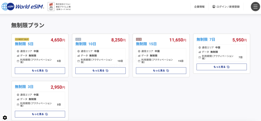Open the hamburger menu button
261x121 pixels.
(255, 7)
